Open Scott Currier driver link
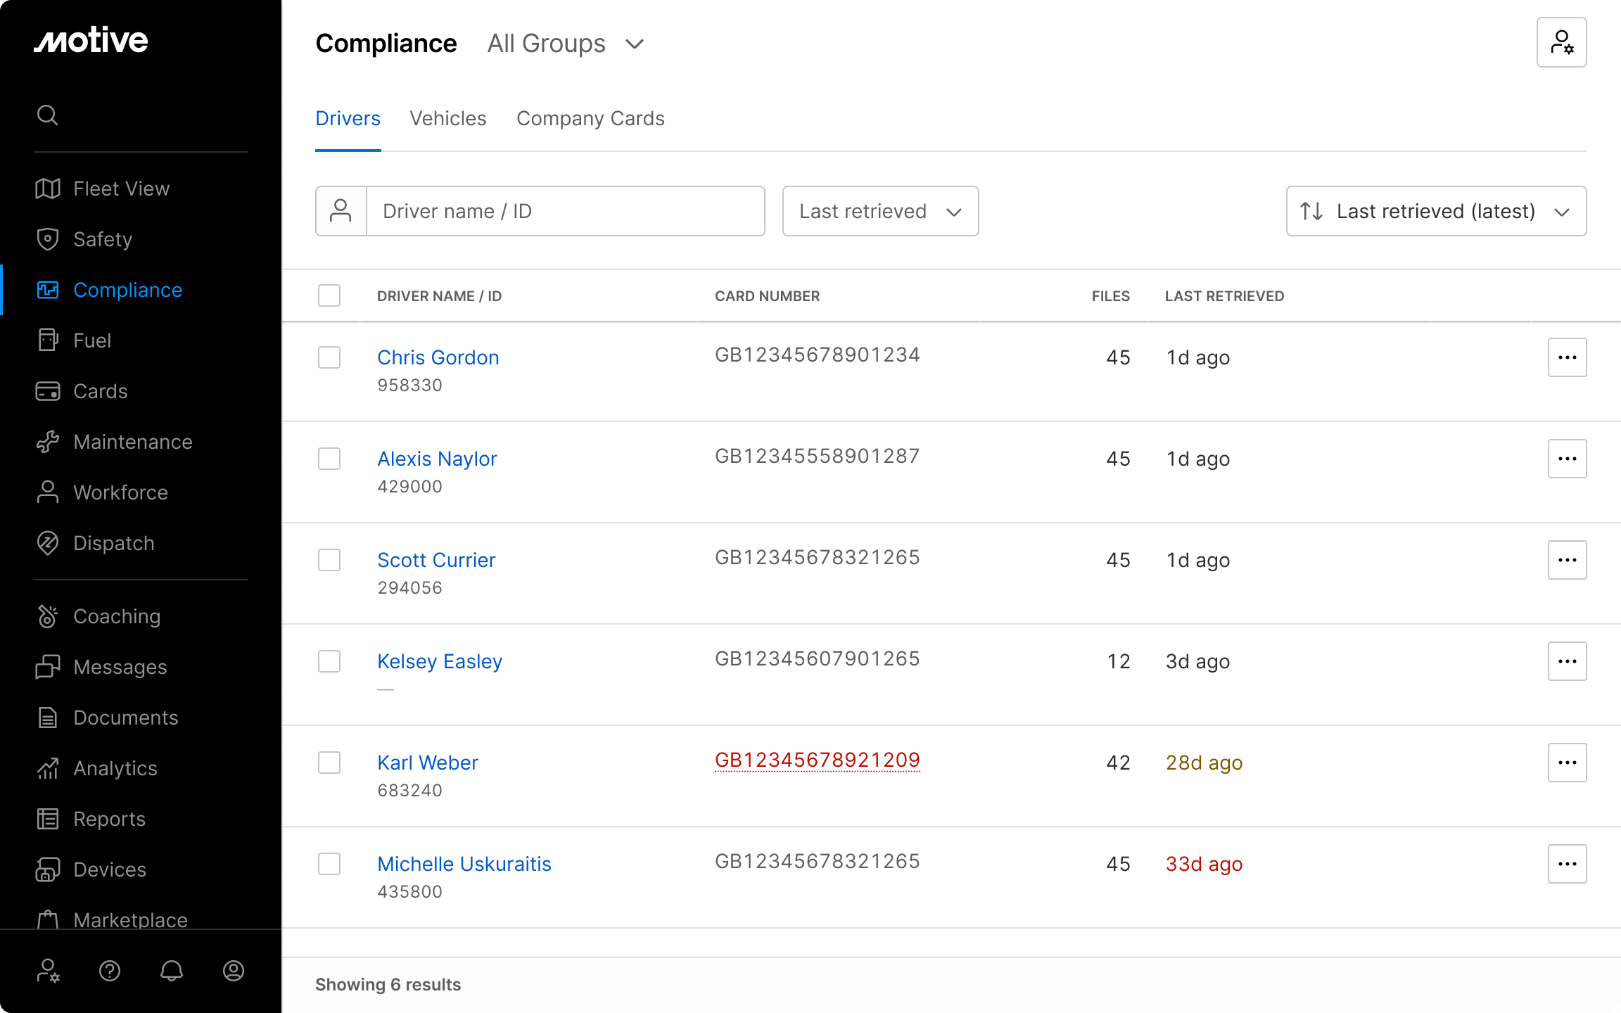The width and height of the screenshot is (1621, 1013). click(436, 560)
